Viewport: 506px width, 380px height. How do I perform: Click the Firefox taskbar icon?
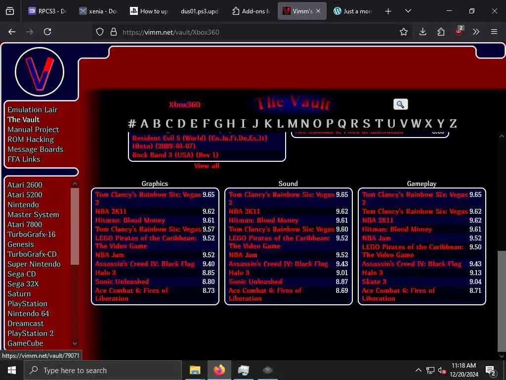[x=219, y=370]
